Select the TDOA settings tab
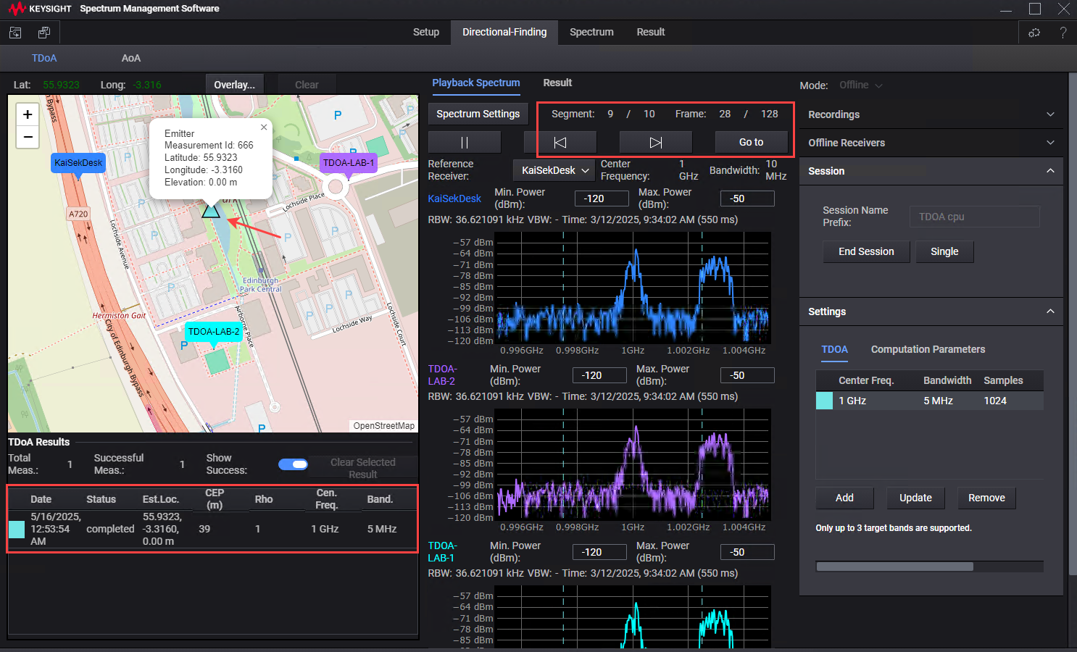Image resolution: width=1077 pixels, height=652 pixels. coord(834,350)
